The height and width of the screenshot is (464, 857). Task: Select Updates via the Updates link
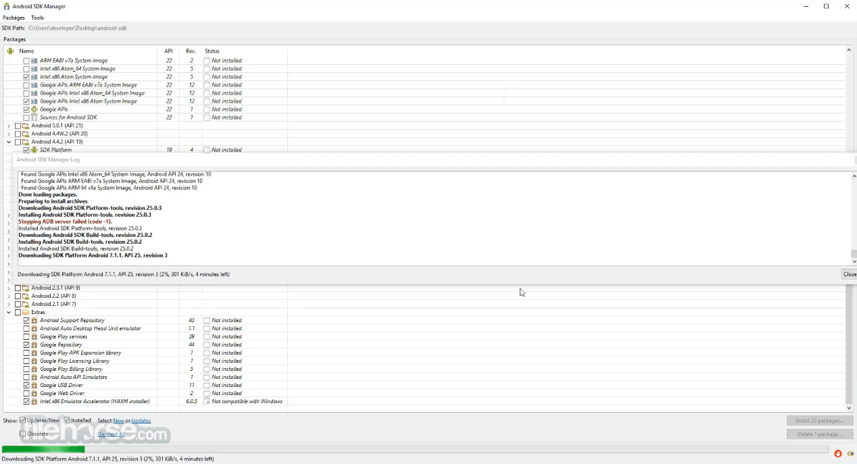[x=141, y=421]
